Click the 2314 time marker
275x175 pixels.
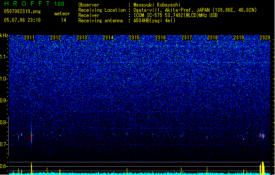108,38
